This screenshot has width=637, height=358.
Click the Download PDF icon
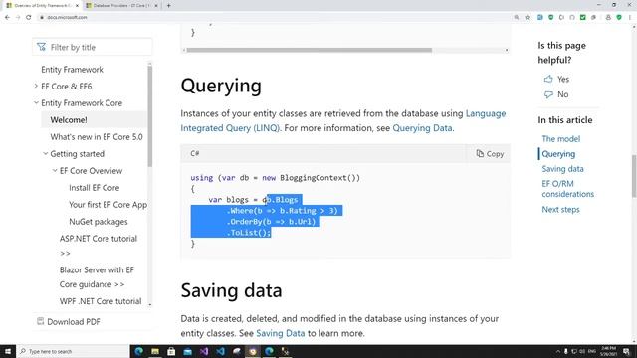pos(40,321)
